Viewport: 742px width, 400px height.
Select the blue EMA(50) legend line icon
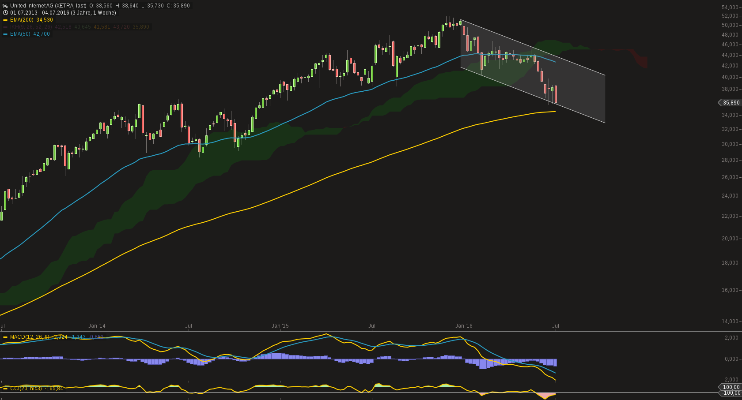pyautogui.click(x=4, y=34)
